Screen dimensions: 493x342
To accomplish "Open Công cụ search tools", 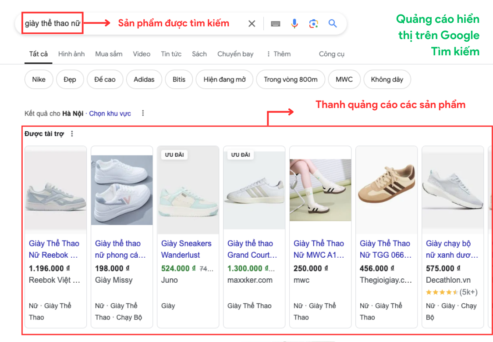I will click(x=331, y=54).
